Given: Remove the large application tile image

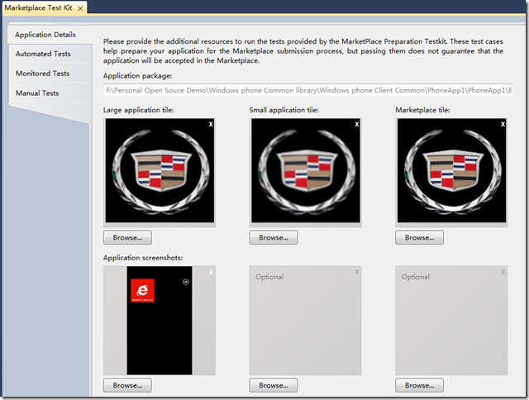Looking at the screenshot, I should [211, 124].
